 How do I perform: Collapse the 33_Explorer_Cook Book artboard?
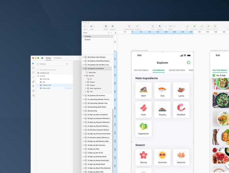pos(83,69)
